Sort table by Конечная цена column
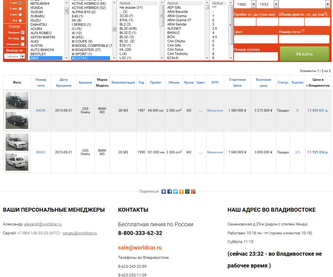This screenshot has height=277, width=333. [x=263, y=82]
